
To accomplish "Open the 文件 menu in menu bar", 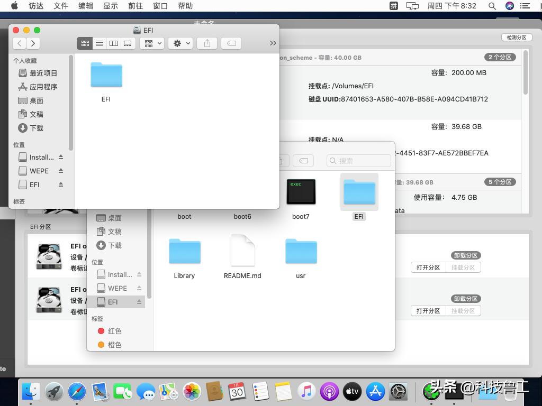I will 60,6.
